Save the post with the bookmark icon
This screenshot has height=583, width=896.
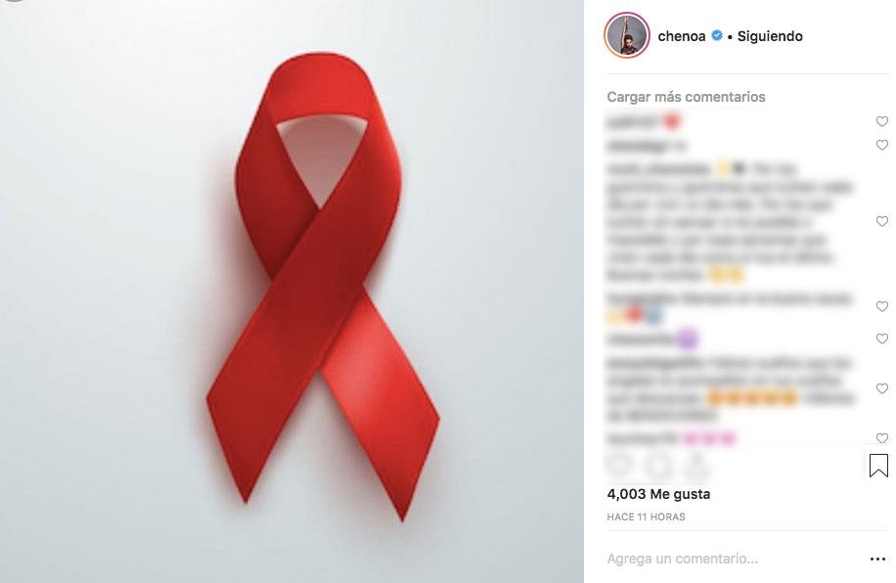point(878,466)
